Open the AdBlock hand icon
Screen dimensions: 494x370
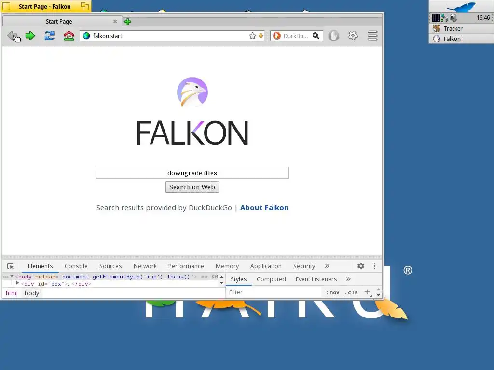pos(334,36)
